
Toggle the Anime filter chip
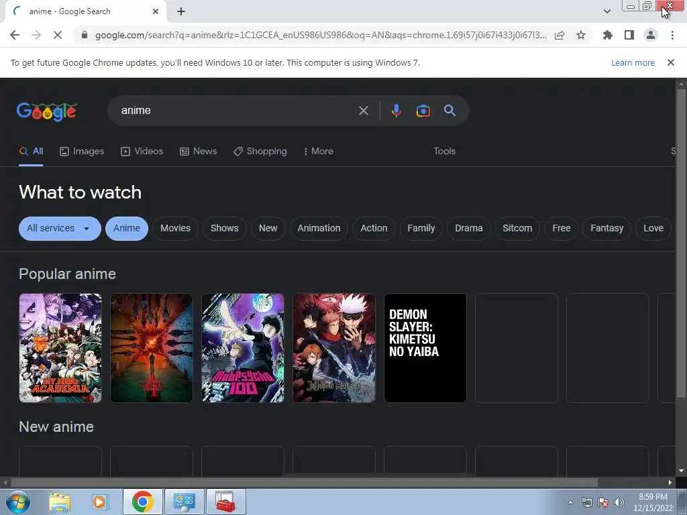(x=127, y=228)
